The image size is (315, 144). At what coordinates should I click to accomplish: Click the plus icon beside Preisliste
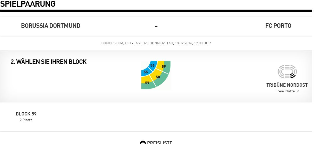click(x=143, y=142)
